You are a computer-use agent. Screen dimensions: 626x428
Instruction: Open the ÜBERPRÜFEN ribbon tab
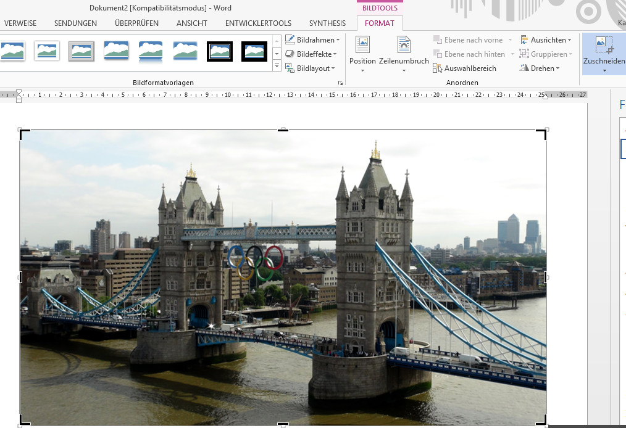pyautogui.click(x=136, y=23)
